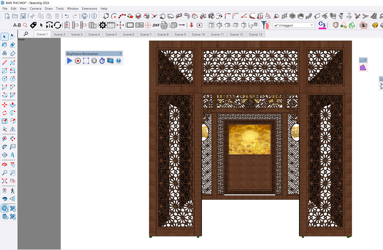
Task: Click the Record button in Keyframe Animation
Action: (x=78, y=61)
